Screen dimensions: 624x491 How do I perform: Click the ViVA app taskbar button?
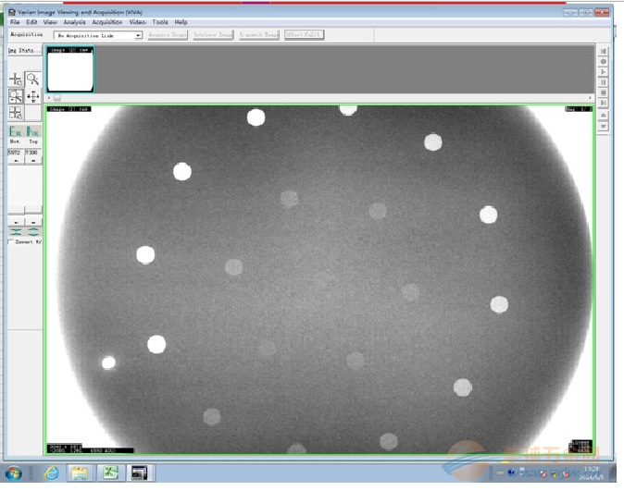[x=139, y=473]
